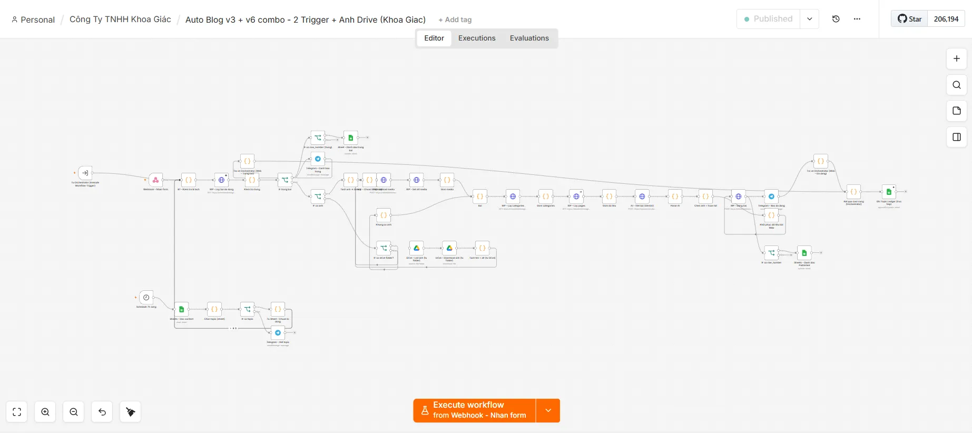Select the Sheet - Danh dau trung bai node

pos(350,138)
